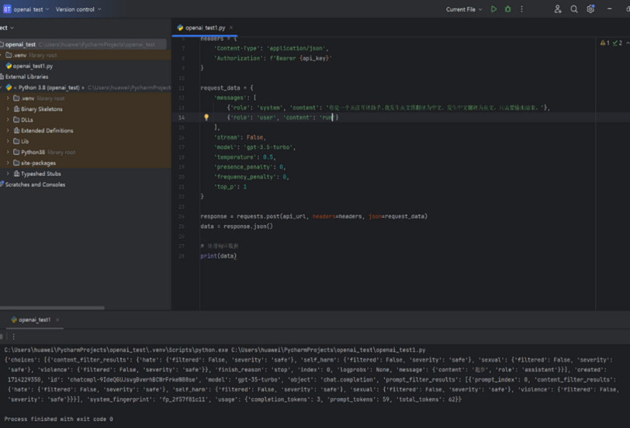Viewport: 630px width, 428px height.
Task: Place cursor on the 'frequency_penalty': 0 line
Action: (252, 177)
